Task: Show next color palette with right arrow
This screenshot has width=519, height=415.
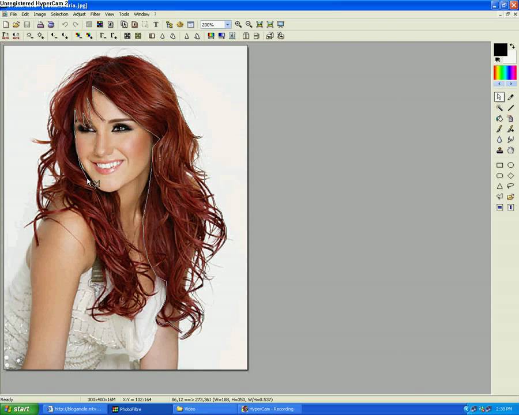Action: click(x=511, y=84)
